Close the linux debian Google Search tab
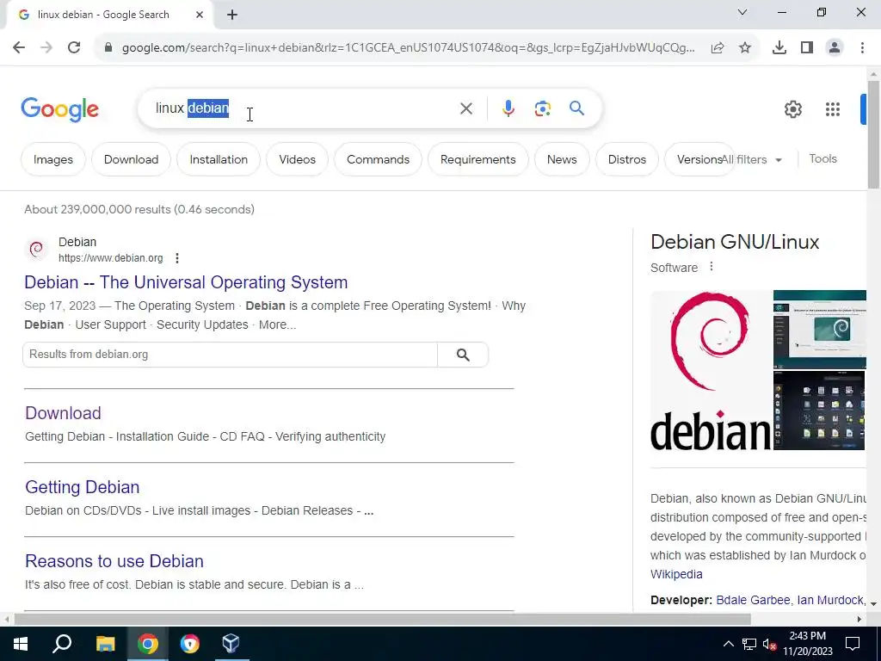The width and height of the screenshot is (881, 661). click(x=200, y=15)
